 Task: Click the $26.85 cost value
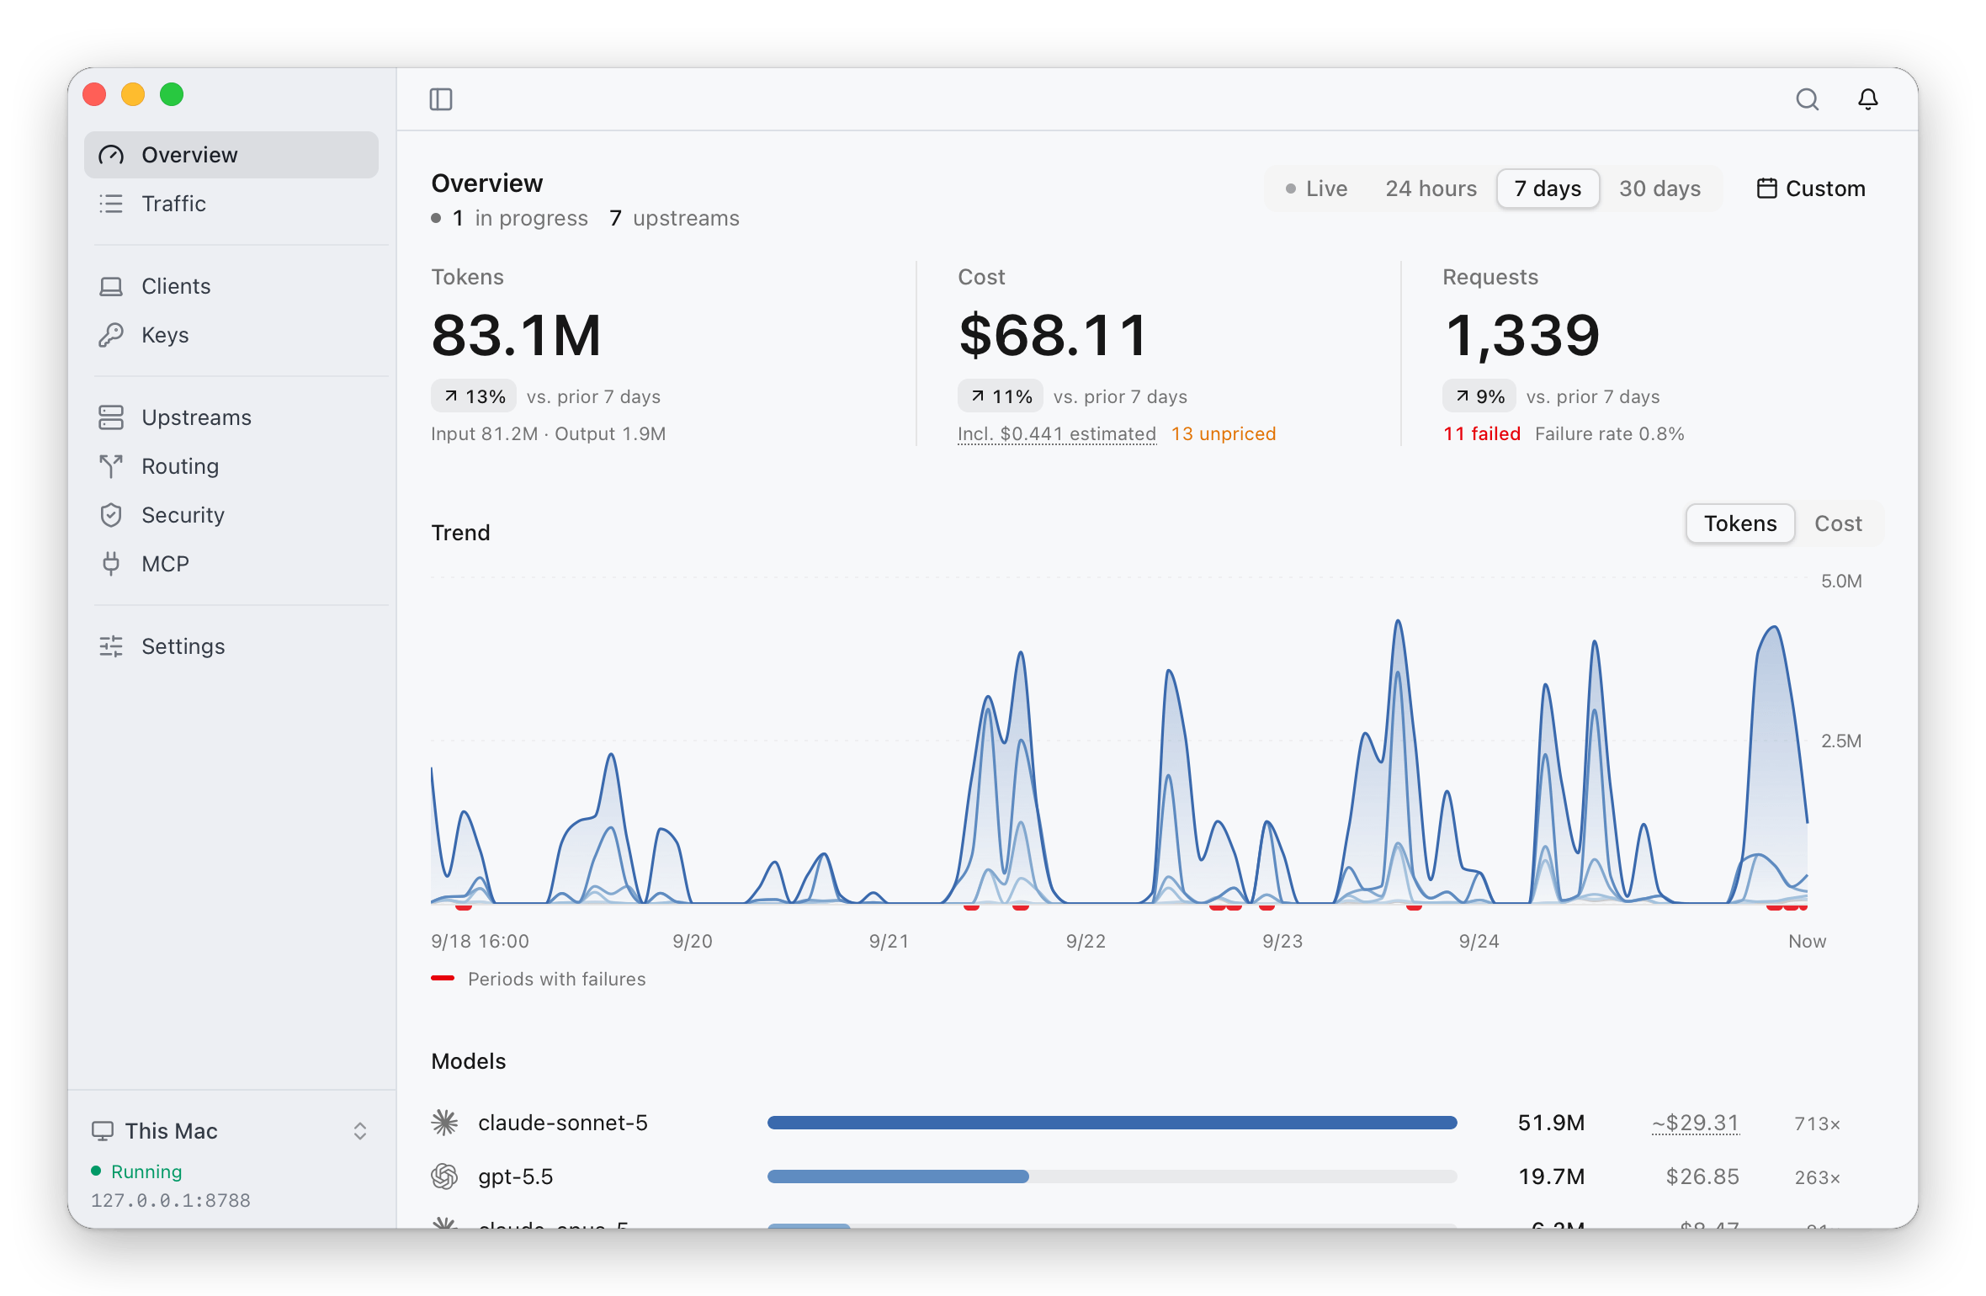[1702, 1176]
